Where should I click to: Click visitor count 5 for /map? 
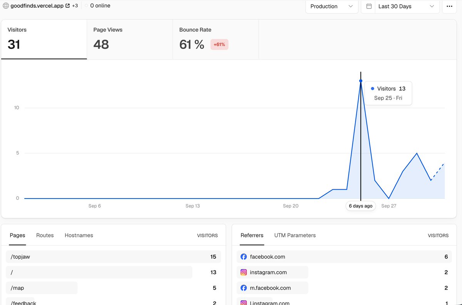(214, 288)
